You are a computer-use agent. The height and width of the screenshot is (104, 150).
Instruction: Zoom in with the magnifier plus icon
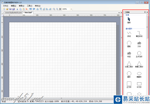pyautogui.click(x=54, y=9)
